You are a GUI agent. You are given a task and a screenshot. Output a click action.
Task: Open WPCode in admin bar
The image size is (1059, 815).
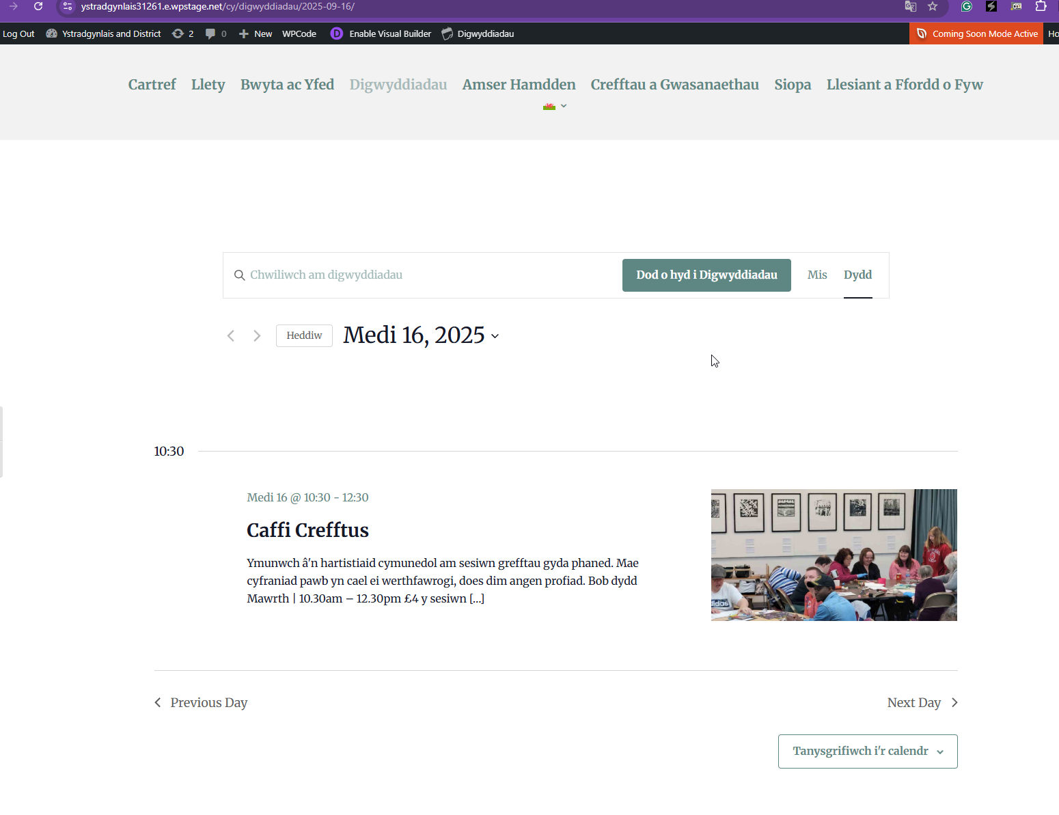click(x=299, y=33)
